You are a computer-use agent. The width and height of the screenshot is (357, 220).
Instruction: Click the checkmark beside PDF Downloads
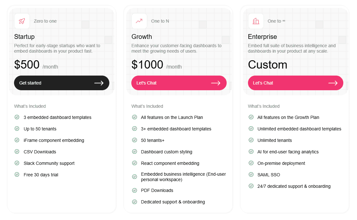click(134, 190)
